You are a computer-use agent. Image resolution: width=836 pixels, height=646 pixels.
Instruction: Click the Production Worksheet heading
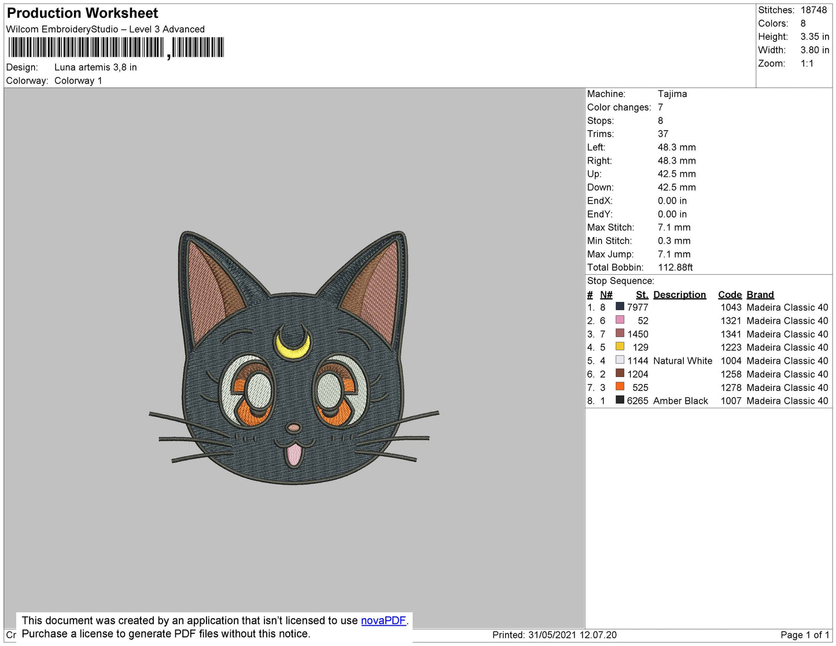tap(82, 13)
